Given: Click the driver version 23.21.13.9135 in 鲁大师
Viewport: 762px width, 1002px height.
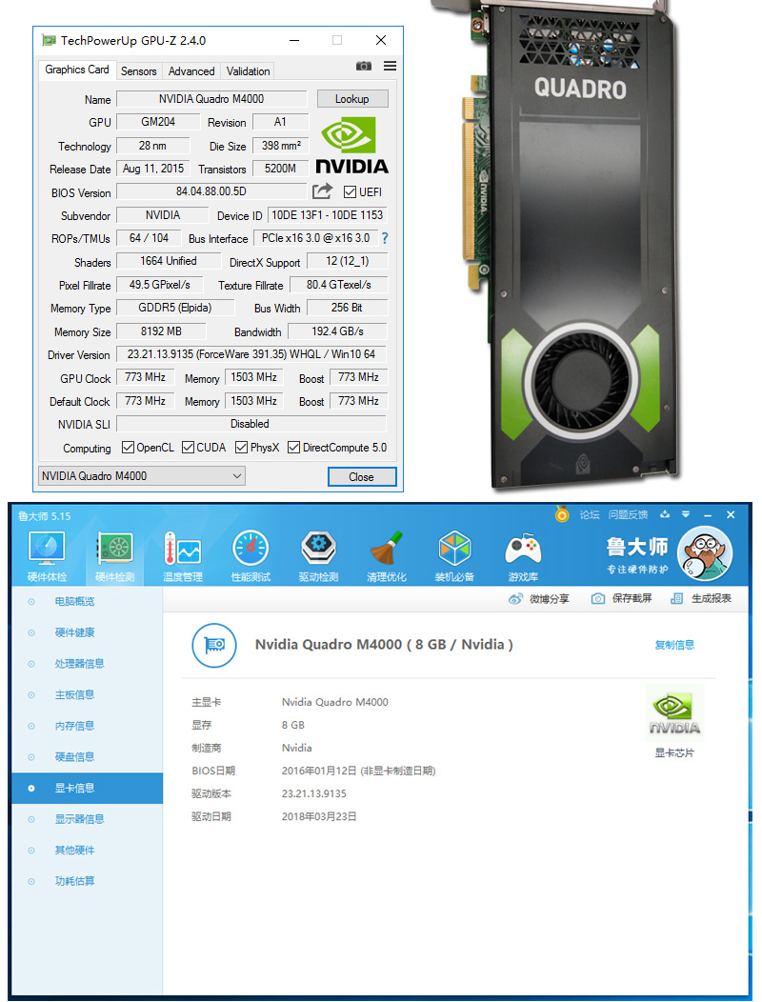Looking at the screenshot, I should [x=314, y=793].
